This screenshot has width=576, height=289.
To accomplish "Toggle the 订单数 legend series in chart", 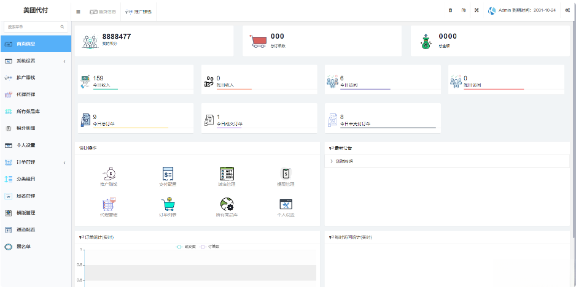I will tap(211, 247).
